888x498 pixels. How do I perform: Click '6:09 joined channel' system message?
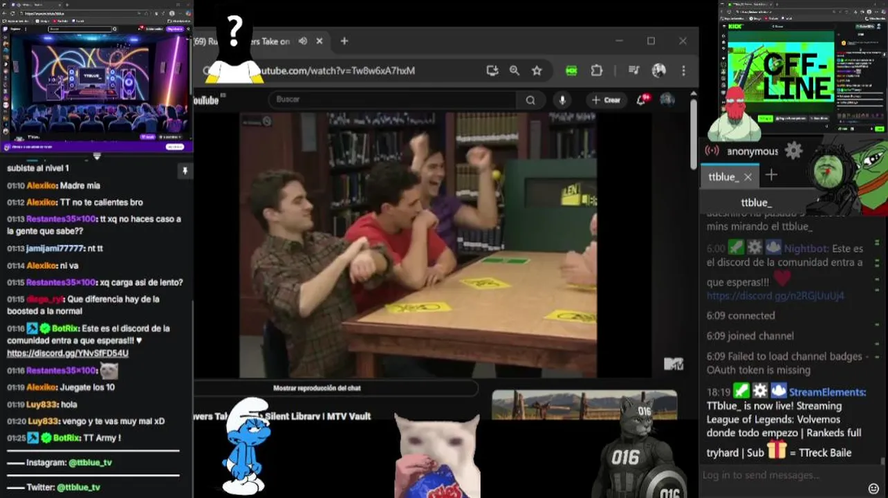[x=750, y=336]
